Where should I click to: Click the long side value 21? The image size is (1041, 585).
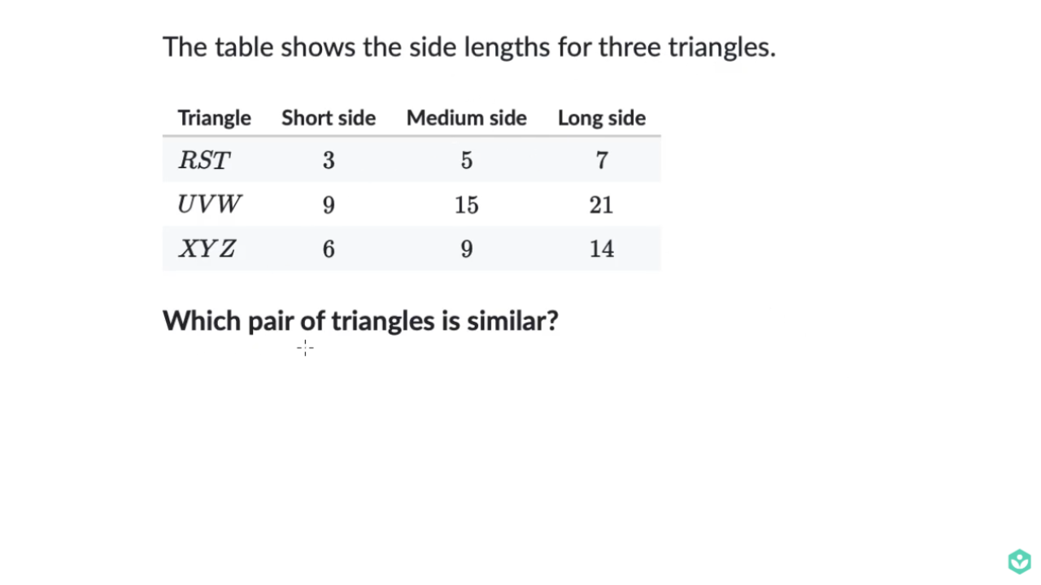tap(602, 205)
